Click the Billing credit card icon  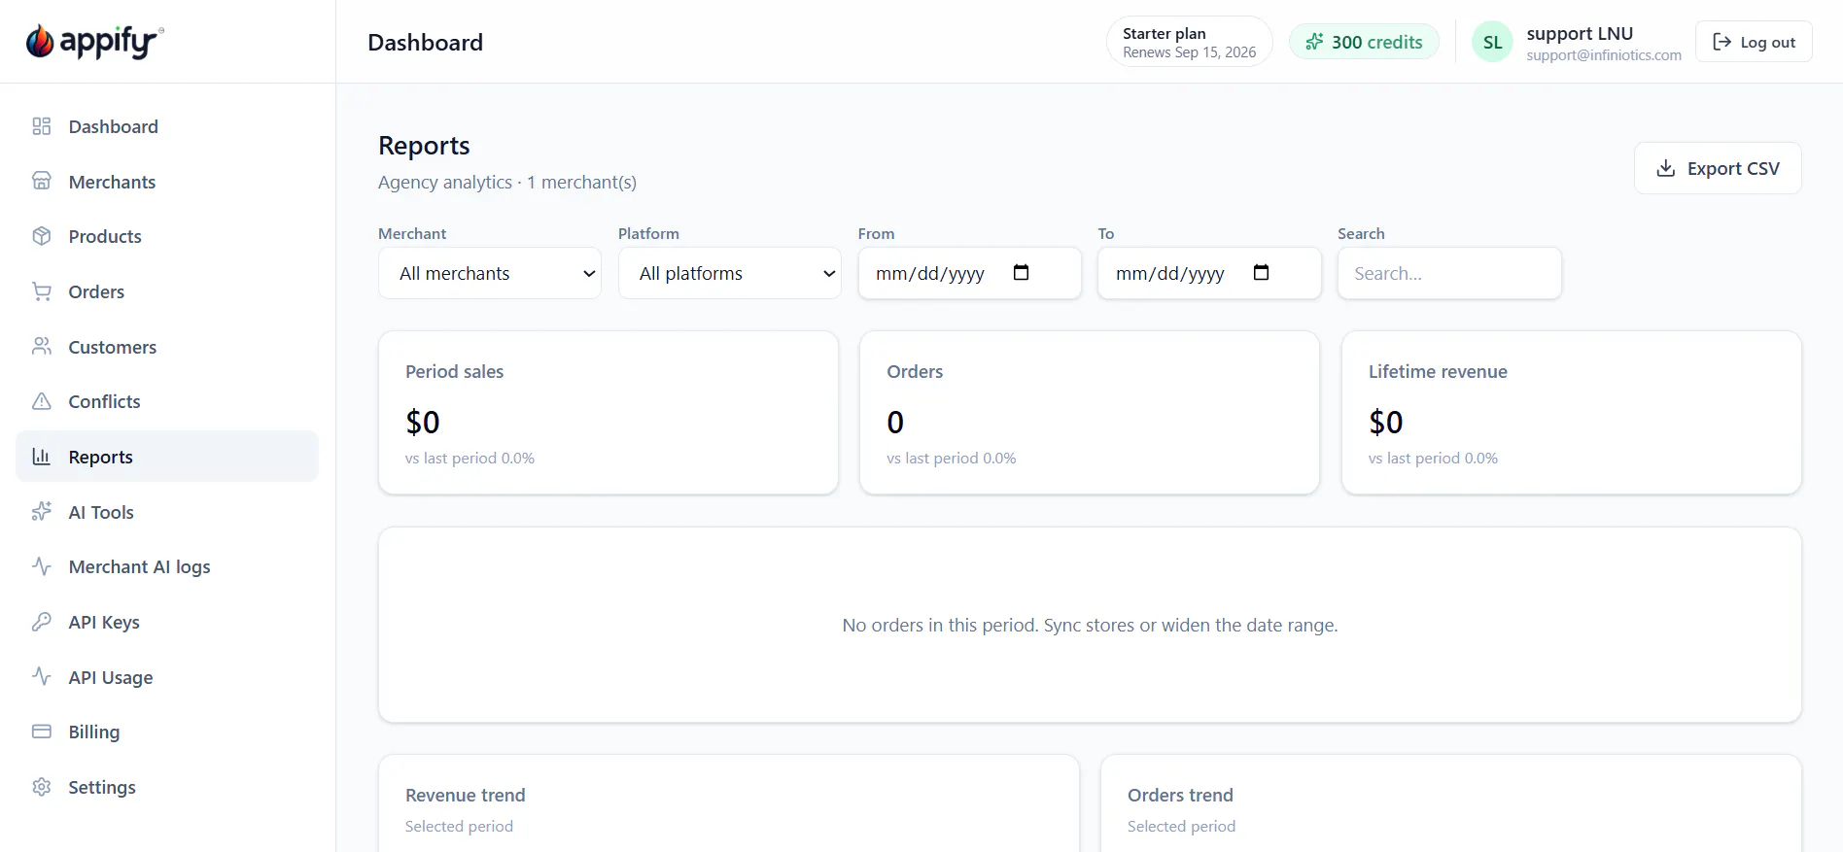coord(42,732)
